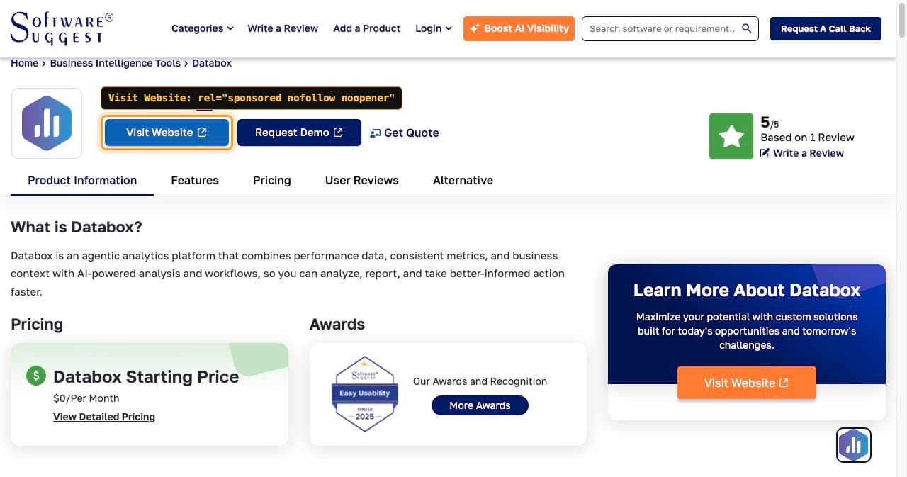
Task: Expand the Categories dropdown
Action: pos(203,28)
